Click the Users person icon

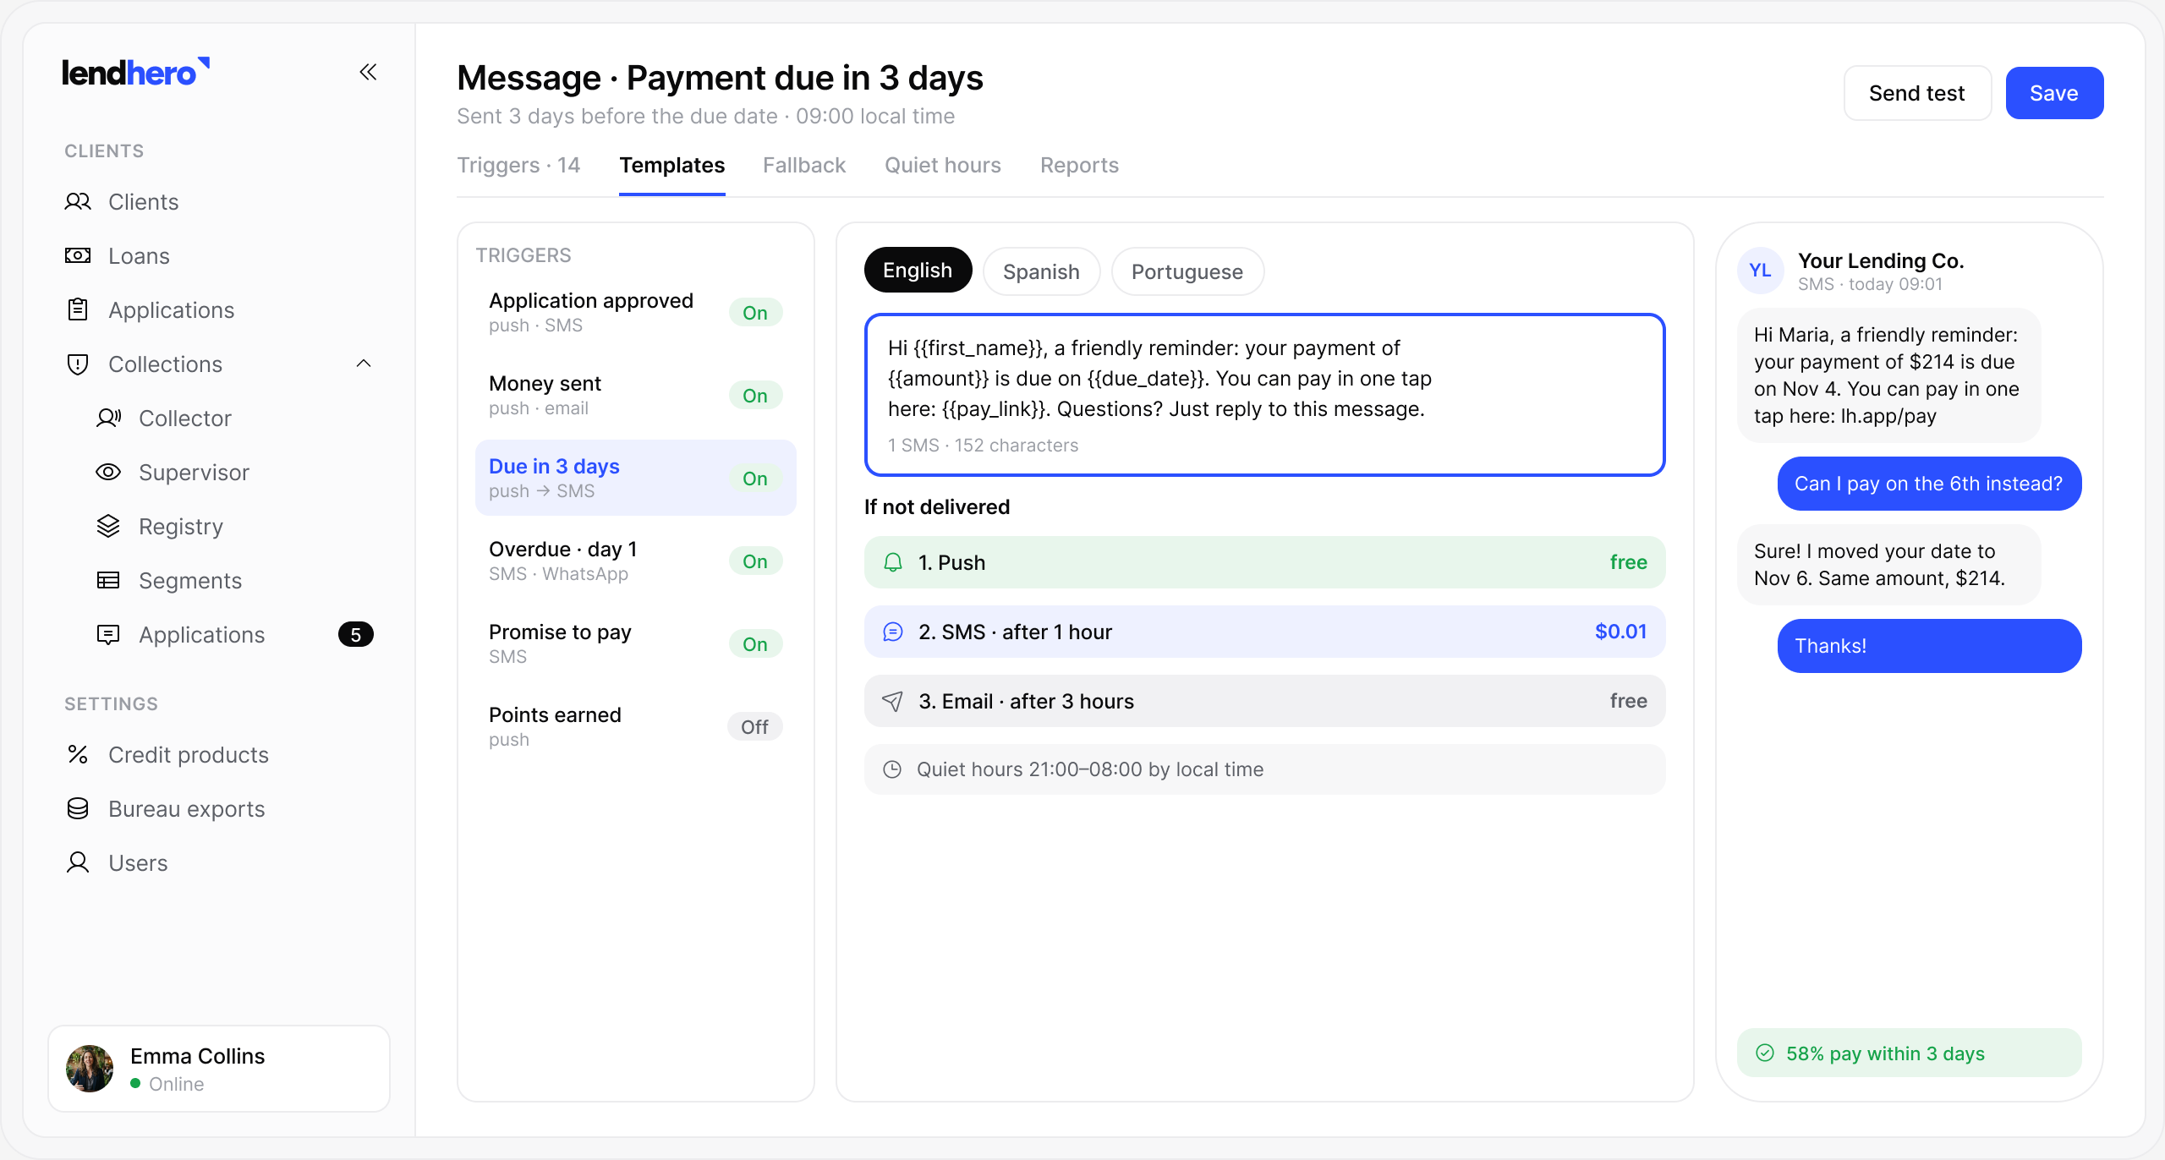[x=78, y=863]
